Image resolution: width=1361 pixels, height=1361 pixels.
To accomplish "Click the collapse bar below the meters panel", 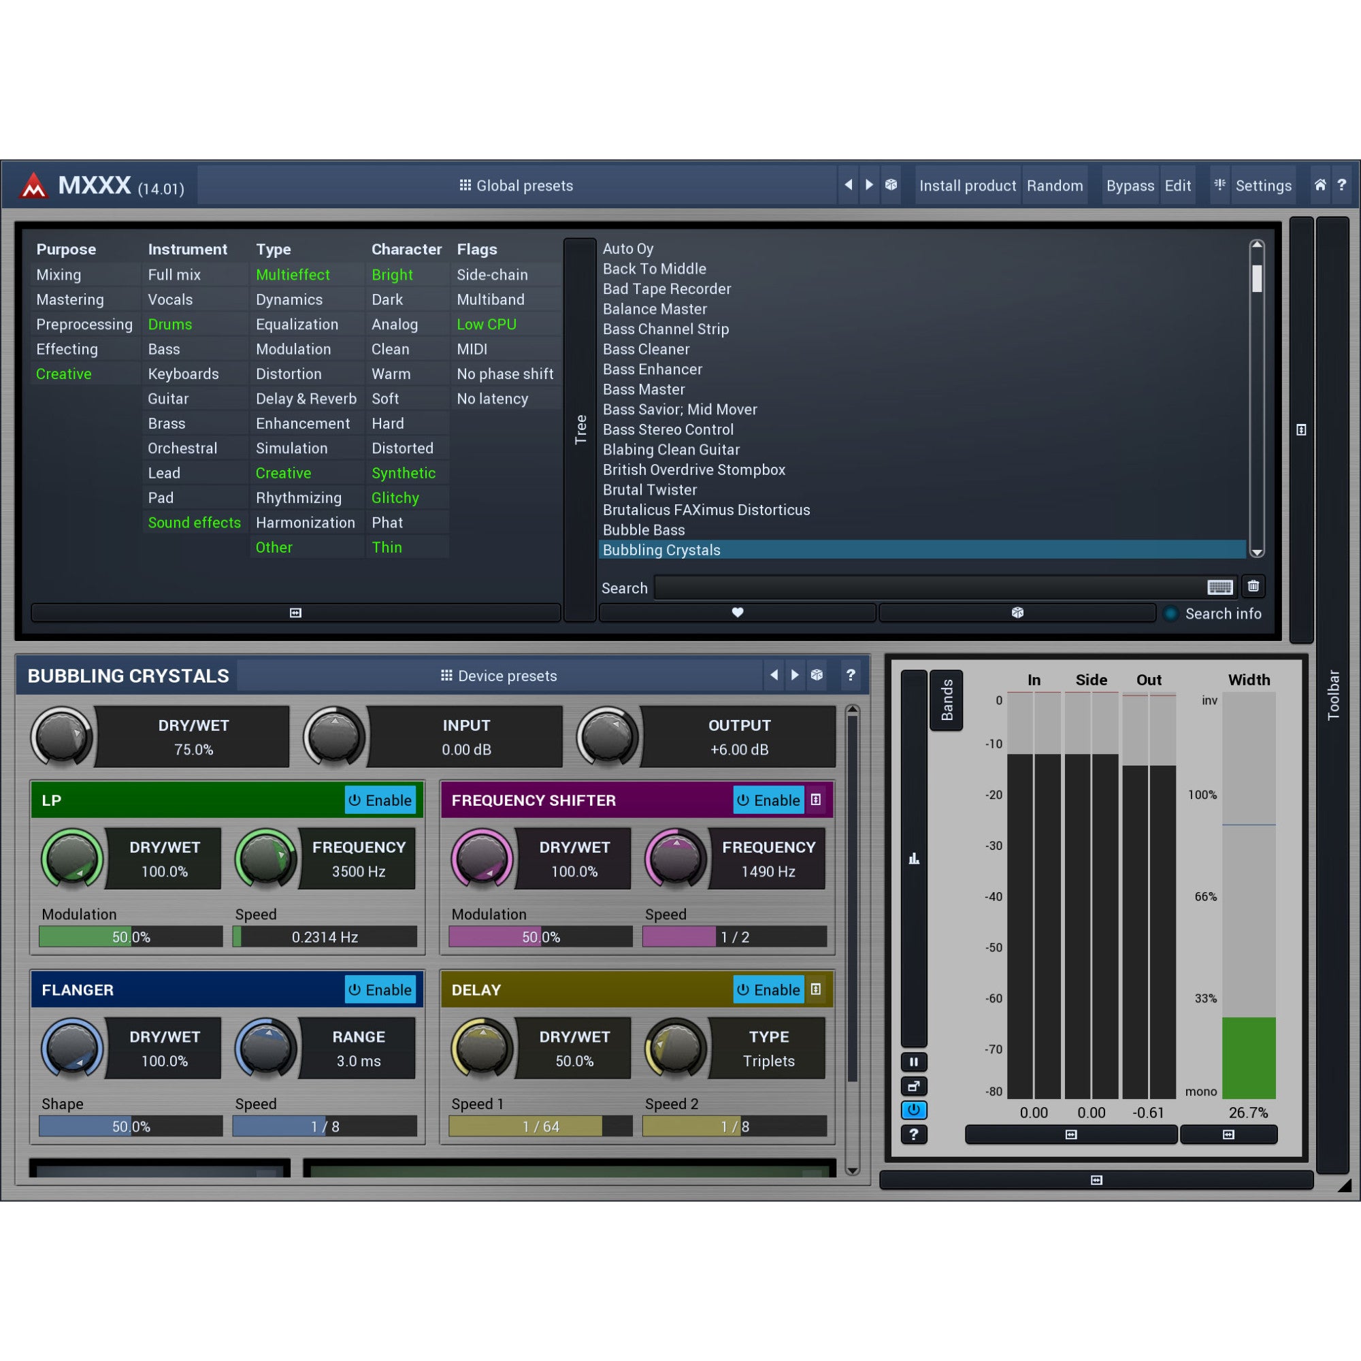I will coord(1096,1180).
